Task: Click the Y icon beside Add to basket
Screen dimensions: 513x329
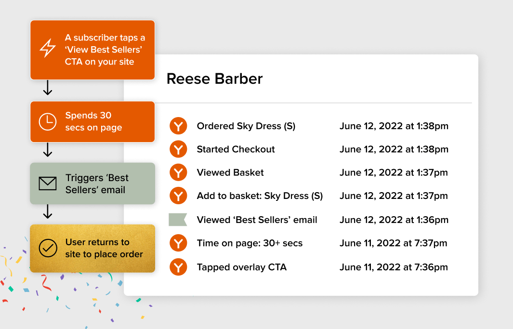Action: click(x=178, y=196)
